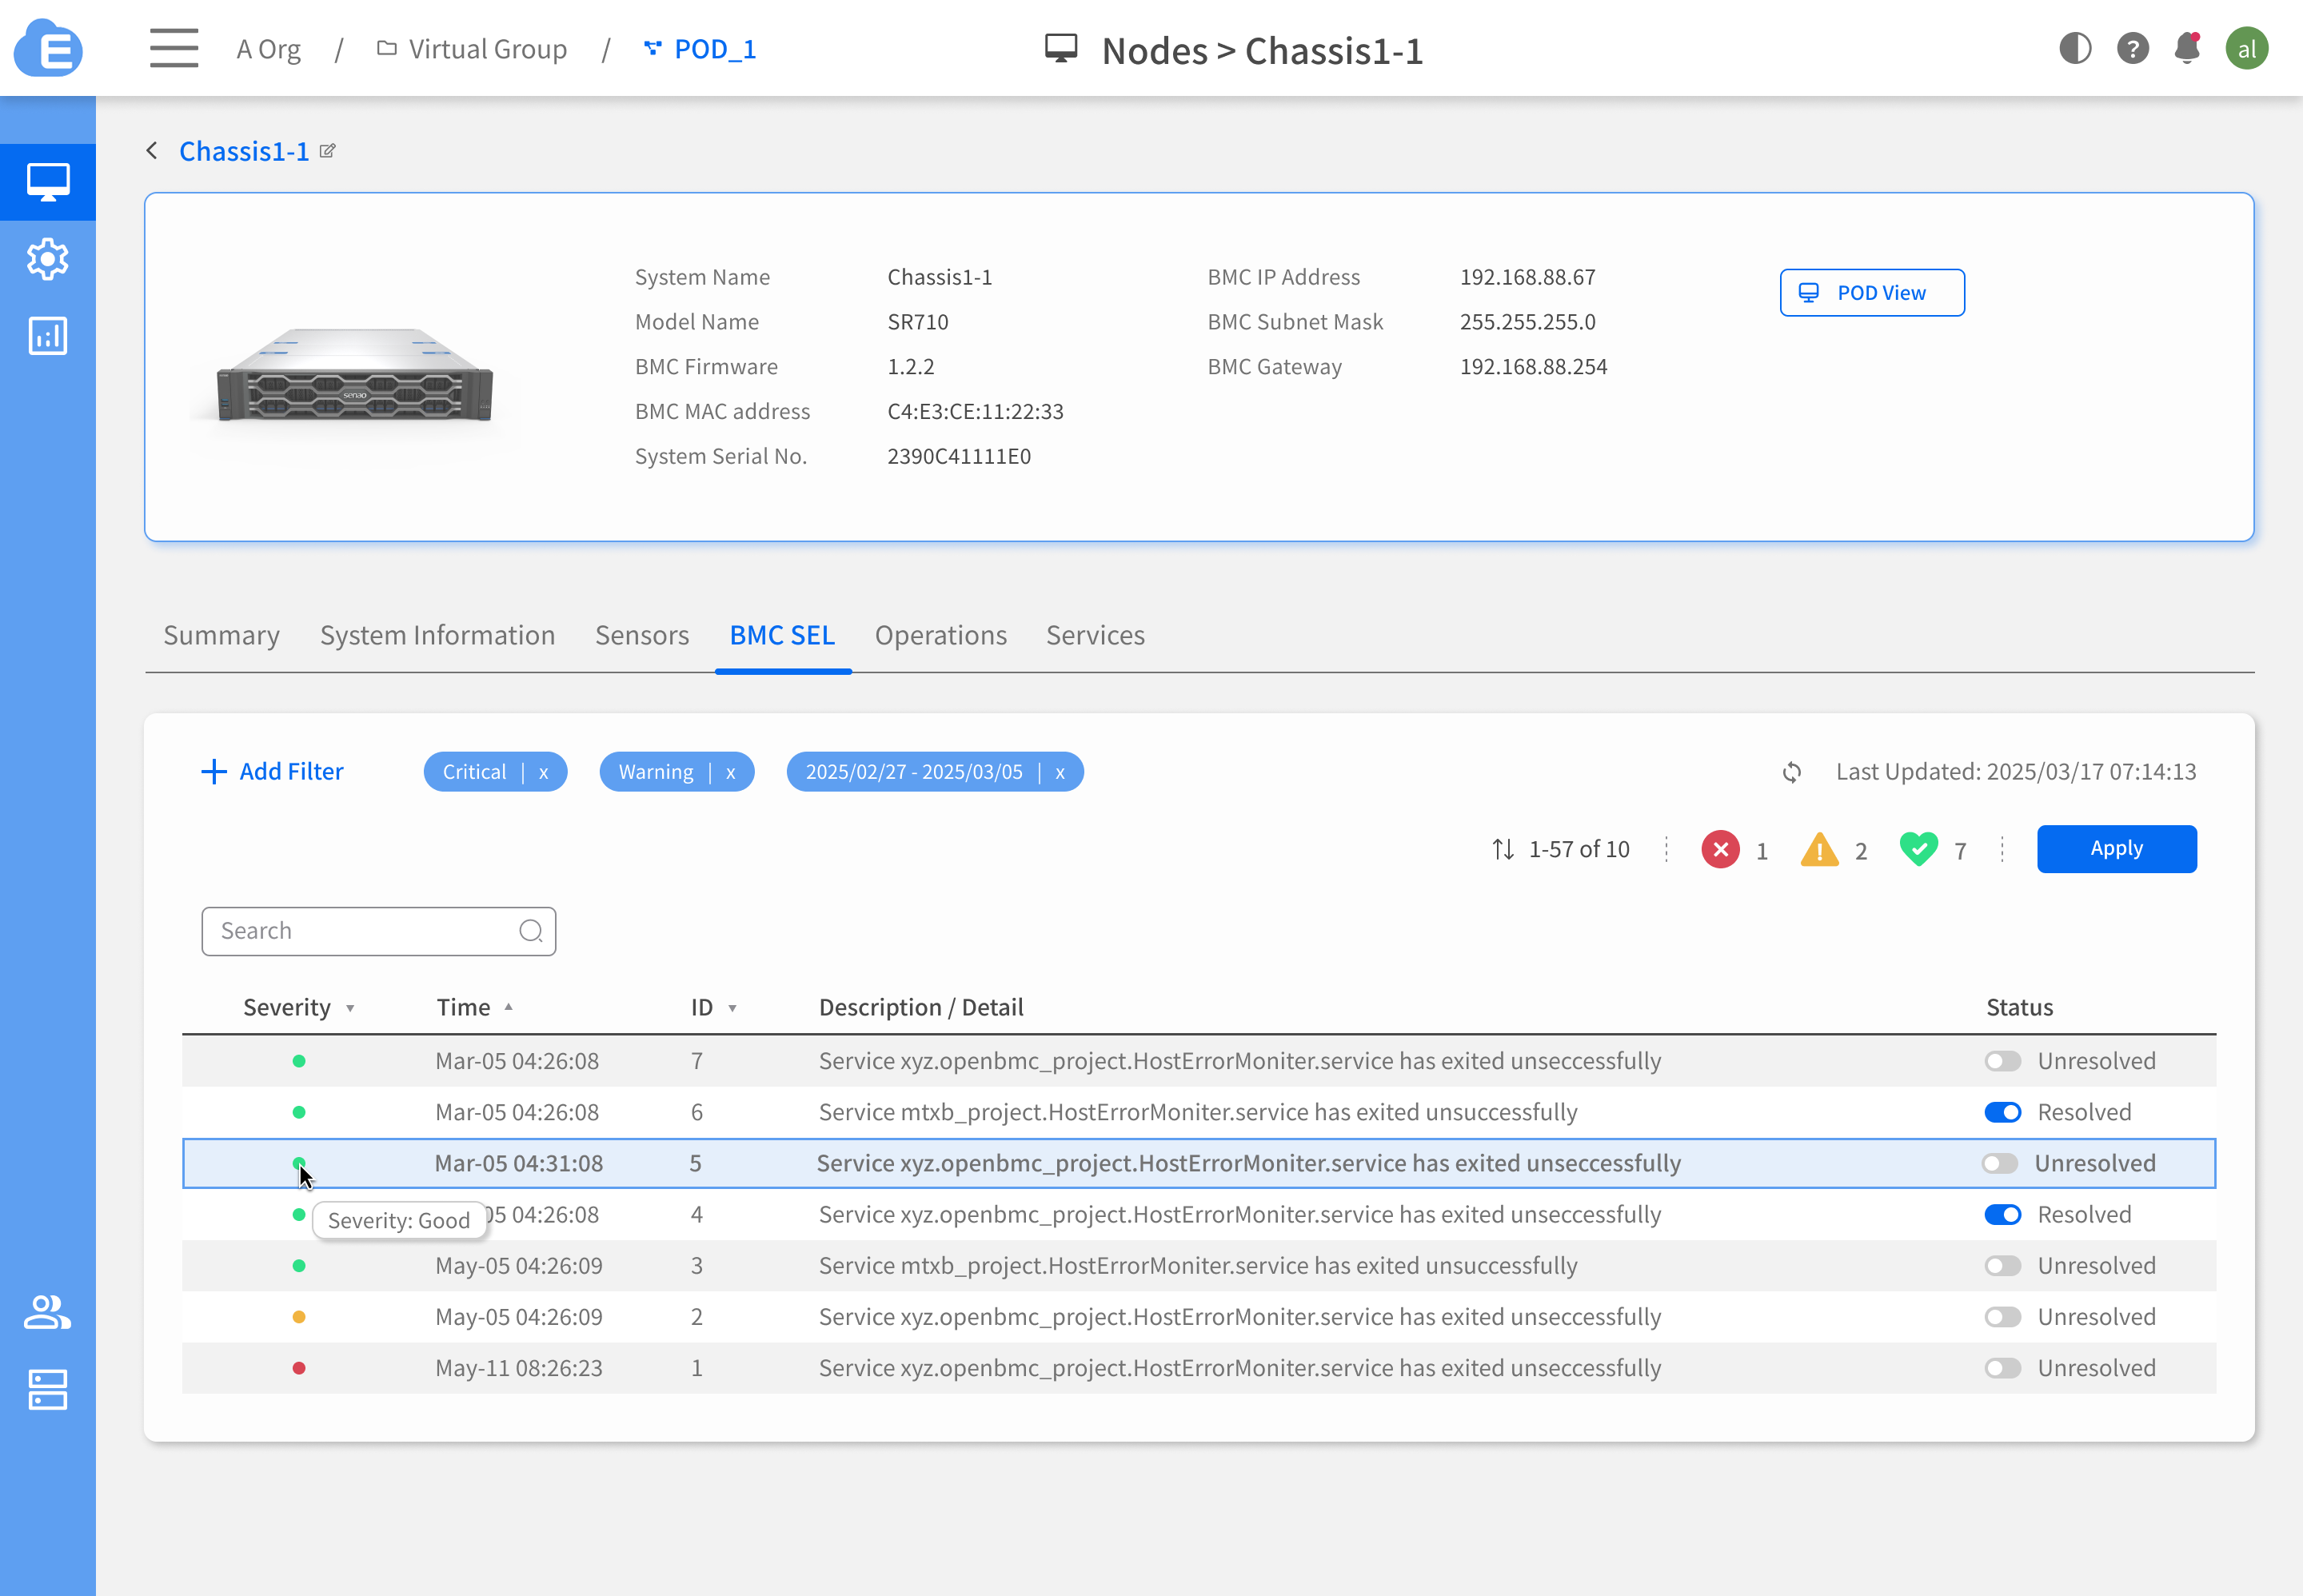The image size is (2303, 1596).
Task: Toggle status switch for event ID 1
Action: tap(2002, 1368)
